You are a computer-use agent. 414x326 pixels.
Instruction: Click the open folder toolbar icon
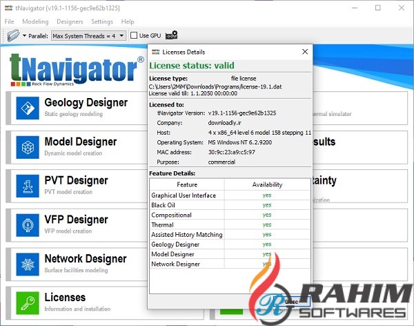click(13, 35)
